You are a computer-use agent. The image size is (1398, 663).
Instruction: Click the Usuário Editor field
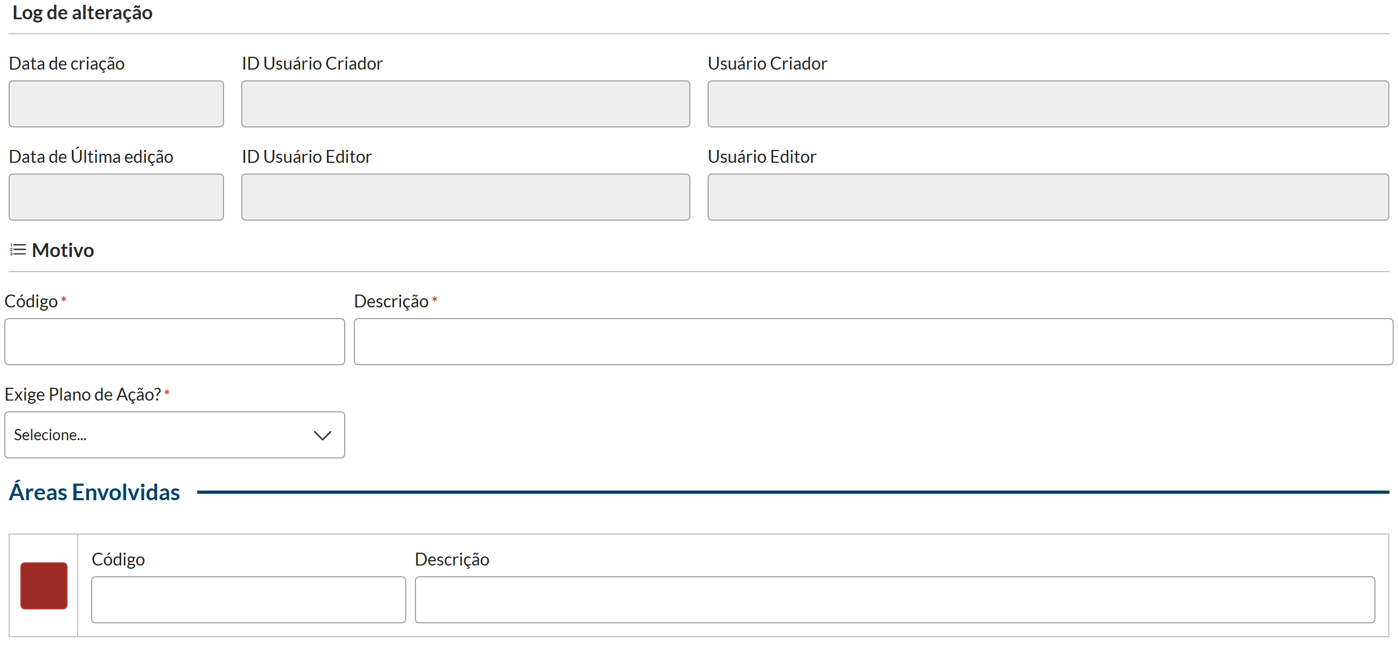[1048, 197]
